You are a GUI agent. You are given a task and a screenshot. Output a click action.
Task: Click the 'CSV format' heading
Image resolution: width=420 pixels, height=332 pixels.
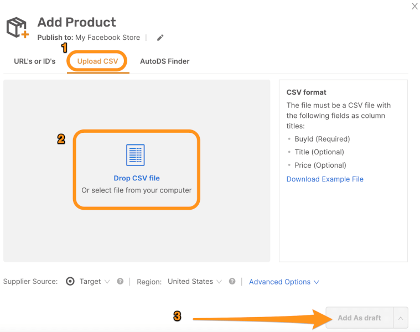(x=307, y=92)
